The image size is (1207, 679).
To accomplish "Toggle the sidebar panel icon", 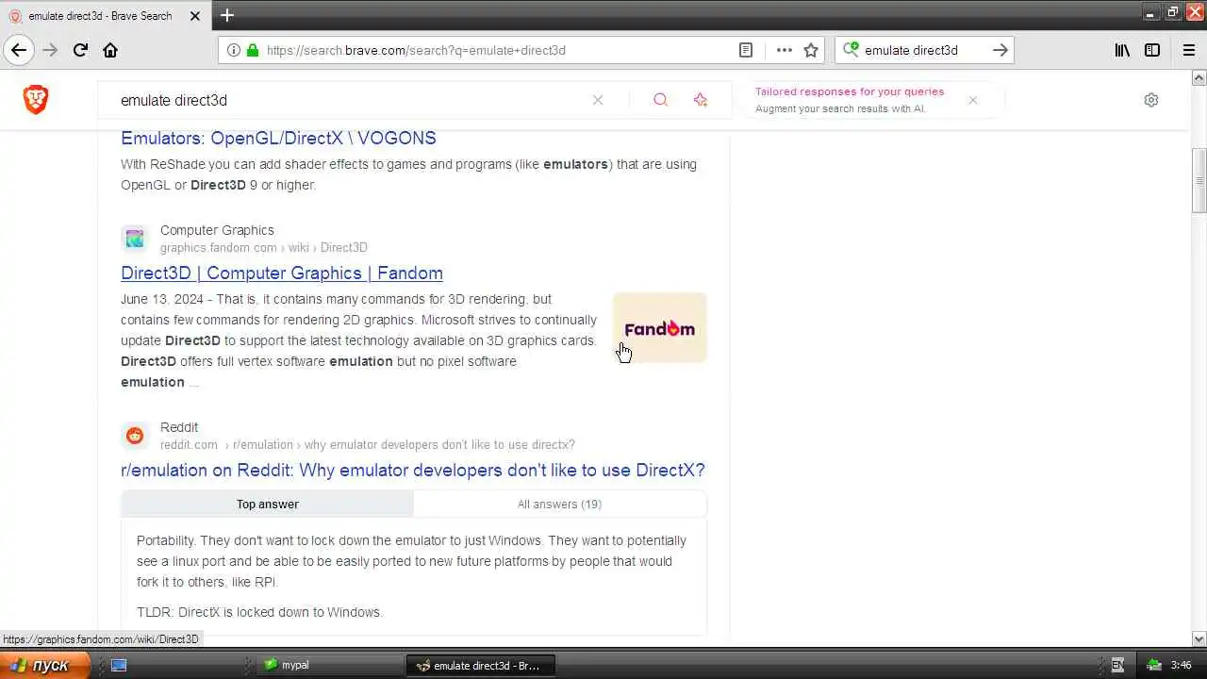I will (1152, 50).
